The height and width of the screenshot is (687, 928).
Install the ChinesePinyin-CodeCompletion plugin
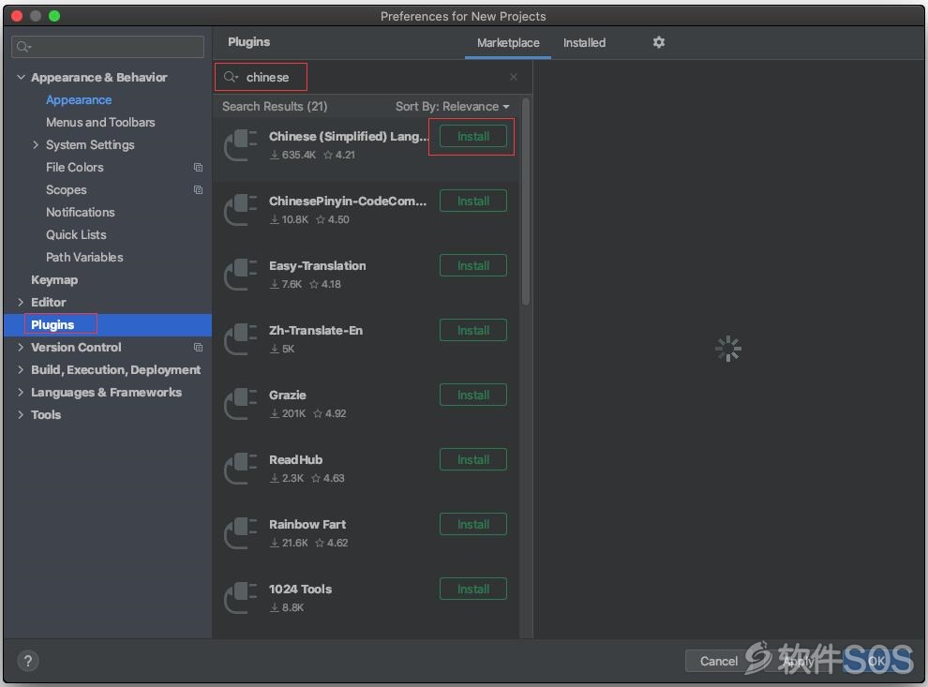pos(472,202)
